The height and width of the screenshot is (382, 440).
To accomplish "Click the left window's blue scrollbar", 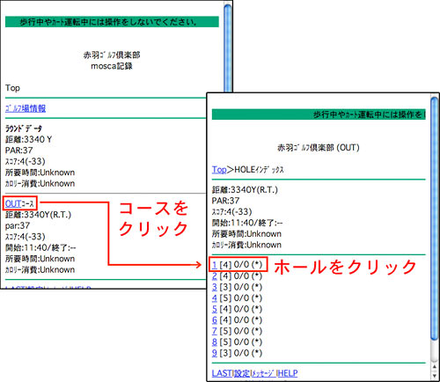I will (x=228, y=48).
